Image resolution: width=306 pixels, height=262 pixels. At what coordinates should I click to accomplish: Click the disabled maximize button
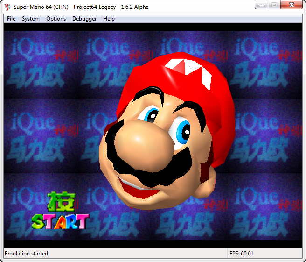point(274,5)
